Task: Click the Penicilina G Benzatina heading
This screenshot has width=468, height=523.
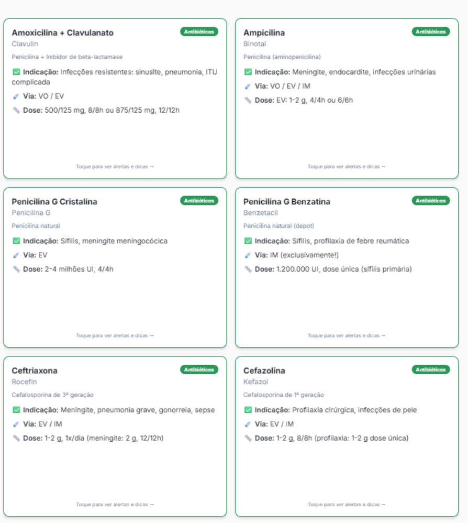Action: [287, 202]
